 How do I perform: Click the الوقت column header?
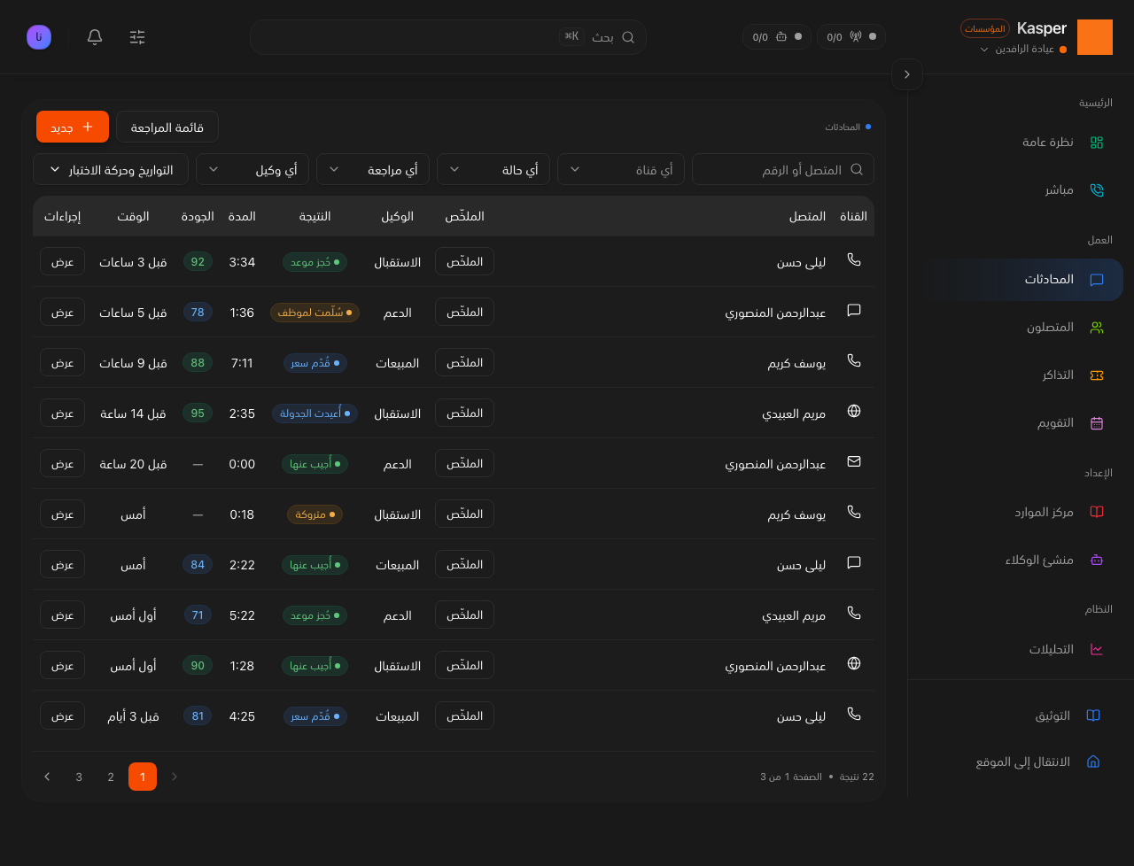[x=133, y=216]
